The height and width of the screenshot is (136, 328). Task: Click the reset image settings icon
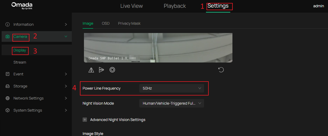tap(221, 70)
